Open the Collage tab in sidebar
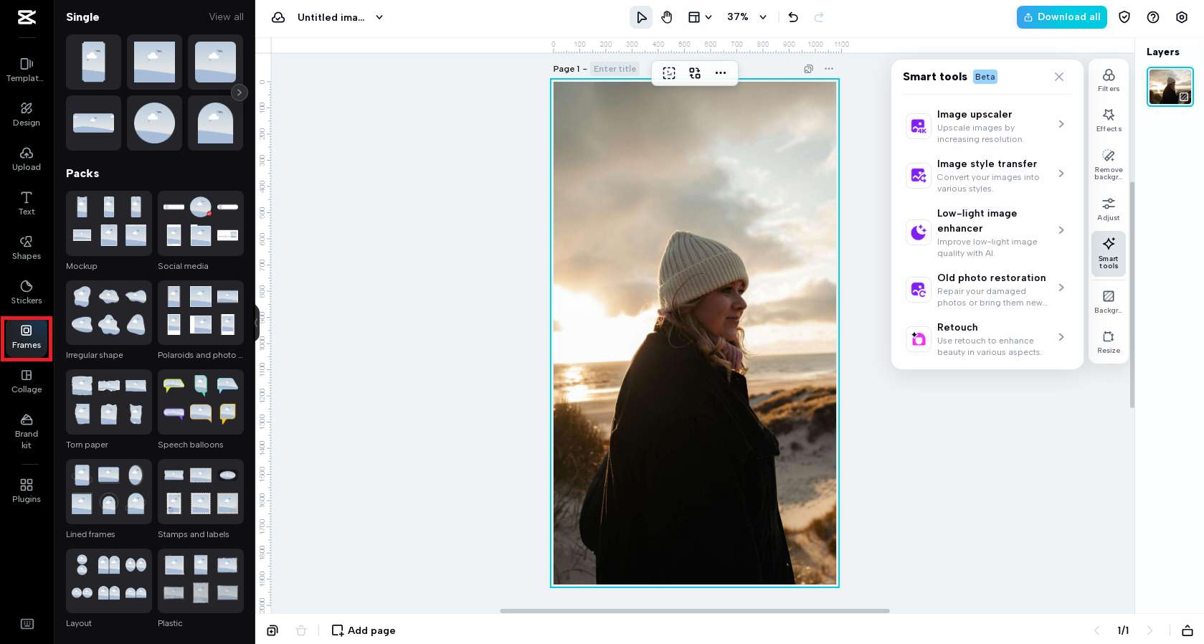 tap(27, 381)
